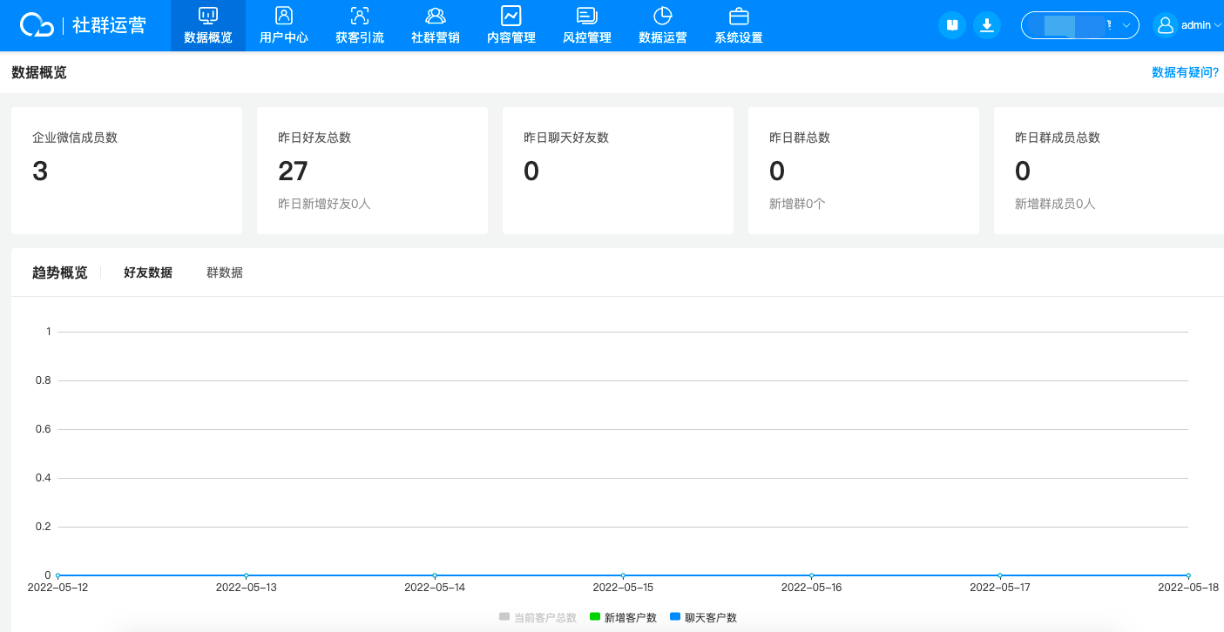Click the 昨日群总数 card title
The width and height of the screenshot is (1224, 632).
[800, 138]
